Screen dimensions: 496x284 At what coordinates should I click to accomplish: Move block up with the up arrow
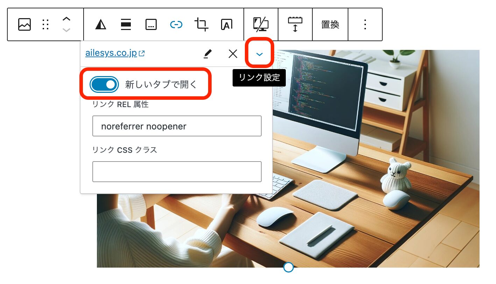[x=66, y=20]
